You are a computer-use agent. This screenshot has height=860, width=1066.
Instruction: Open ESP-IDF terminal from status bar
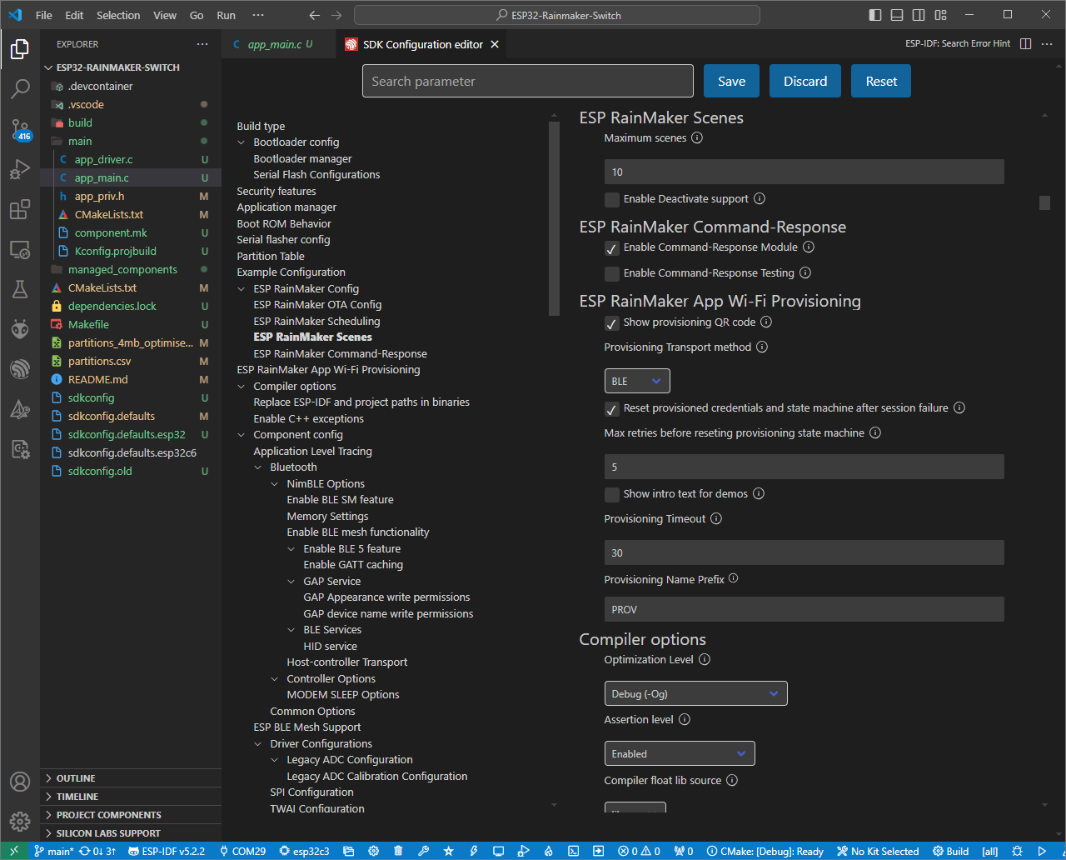[x=573, y=851]
